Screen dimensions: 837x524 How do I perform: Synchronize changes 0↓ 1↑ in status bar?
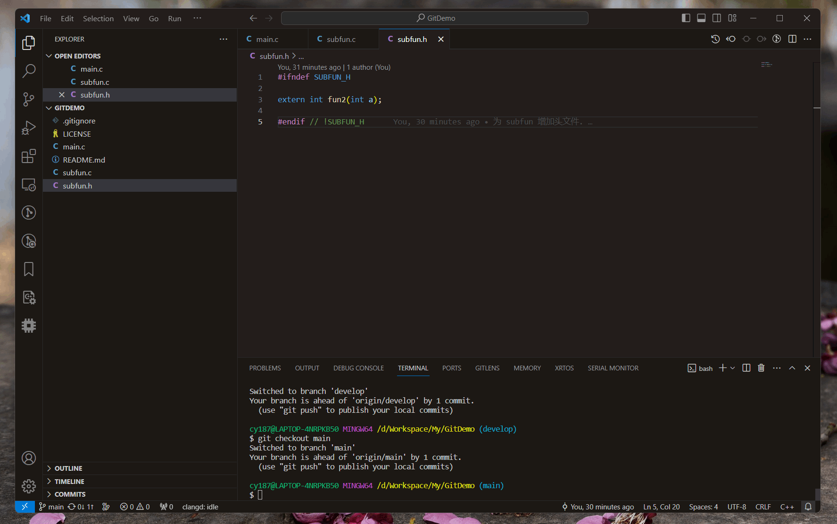(81, 507)
